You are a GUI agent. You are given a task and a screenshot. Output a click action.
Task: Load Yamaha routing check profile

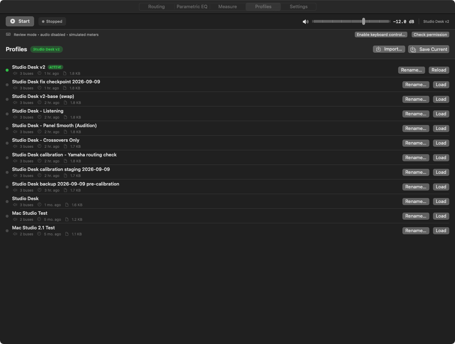coord(441,158)
